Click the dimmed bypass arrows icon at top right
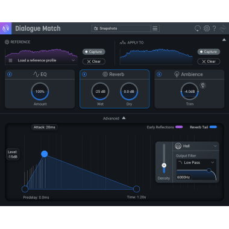229x229 pixels. point(222,28)
